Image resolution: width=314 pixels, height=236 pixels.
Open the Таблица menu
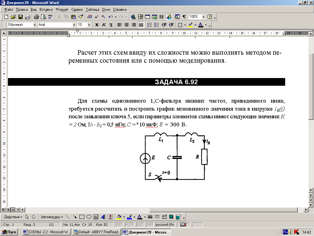click(x=92, y=10)
